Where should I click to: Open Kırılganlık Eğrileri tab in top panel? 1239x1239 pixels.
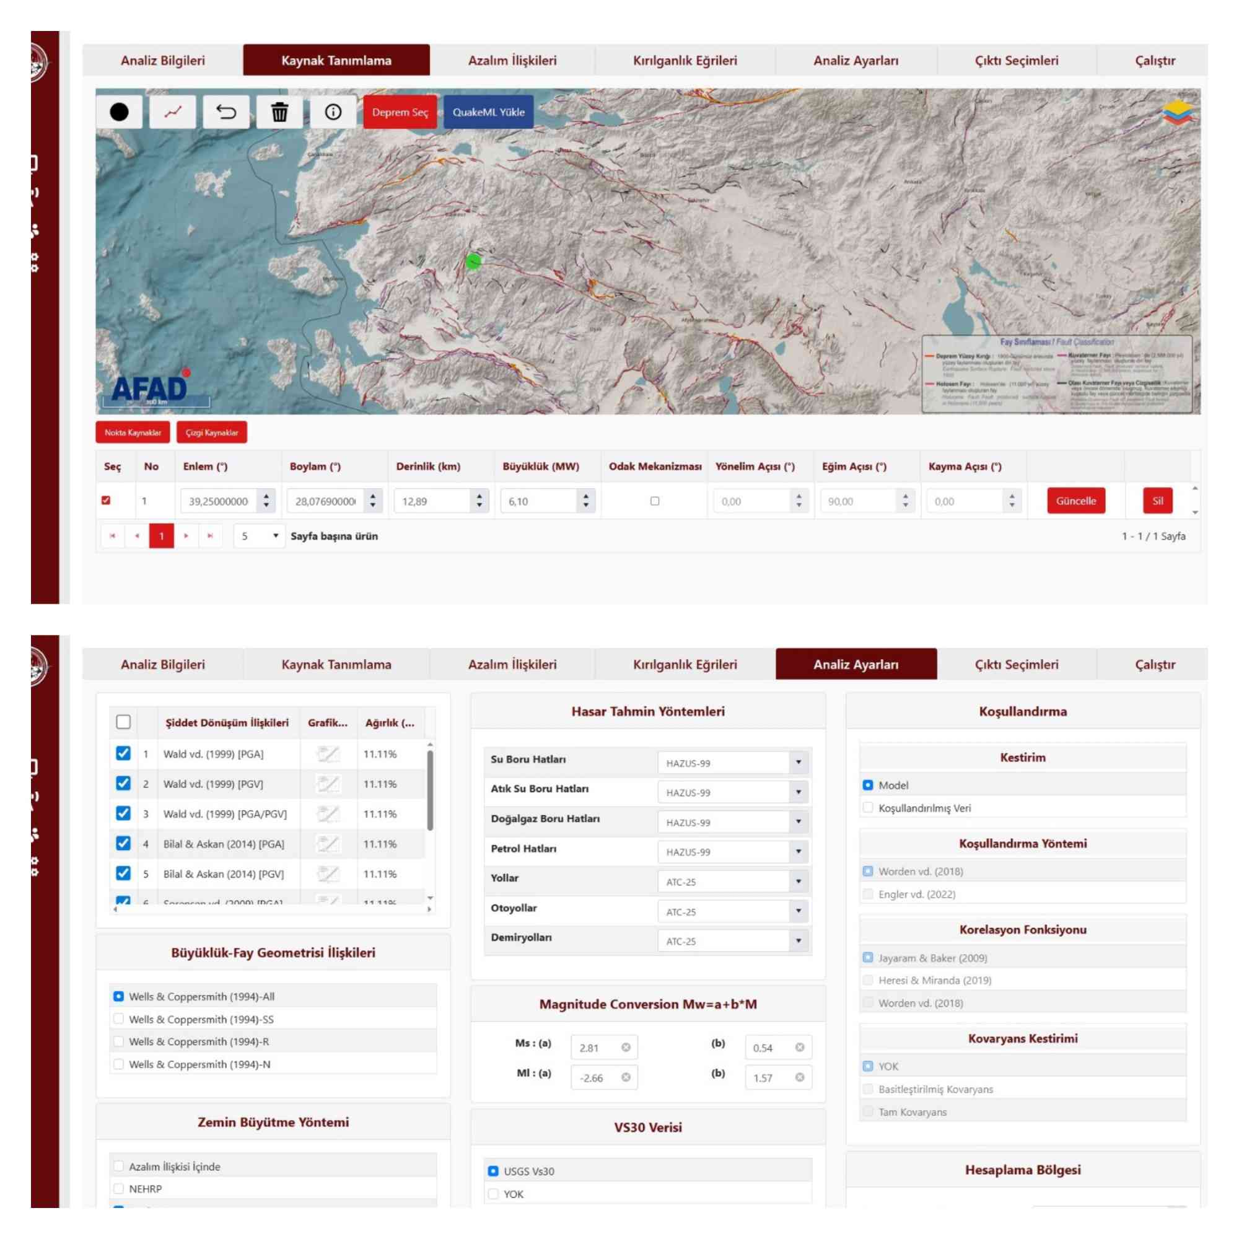point(685,60)
